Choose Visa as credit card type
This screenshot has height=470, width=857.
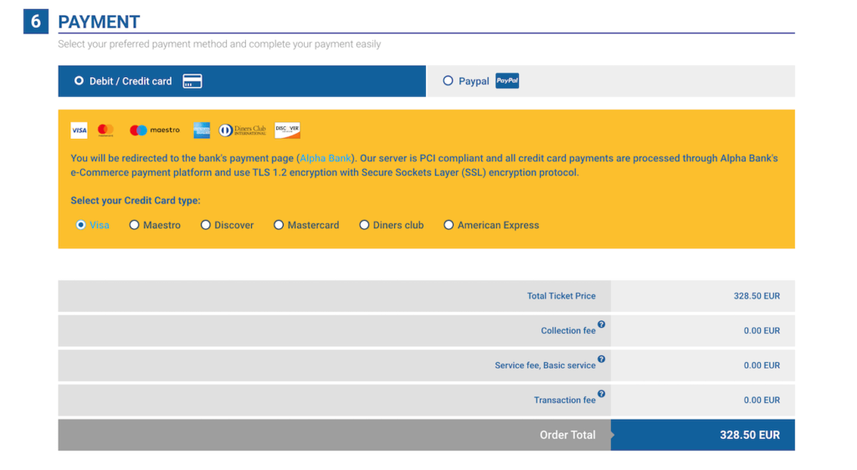[x=81, y=225]
